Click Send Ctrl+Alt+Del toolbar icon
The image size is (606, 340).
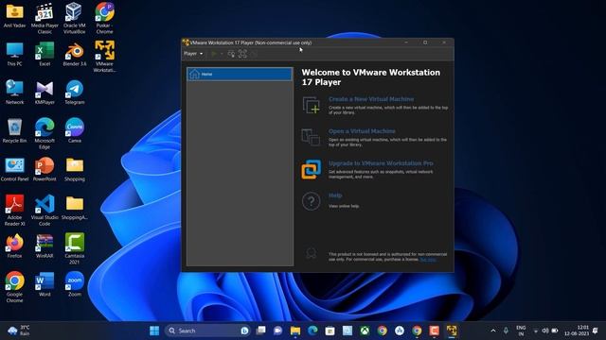(x=231, y=54)
